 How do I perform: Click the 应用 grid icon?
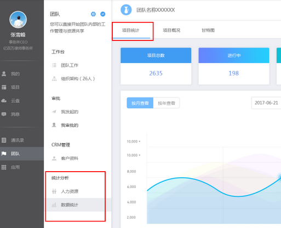[4, 167]
